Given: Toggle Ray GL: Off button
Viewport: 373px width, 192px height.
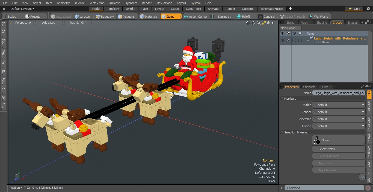Looking at the screenshot, I should [x=78, y=23].
